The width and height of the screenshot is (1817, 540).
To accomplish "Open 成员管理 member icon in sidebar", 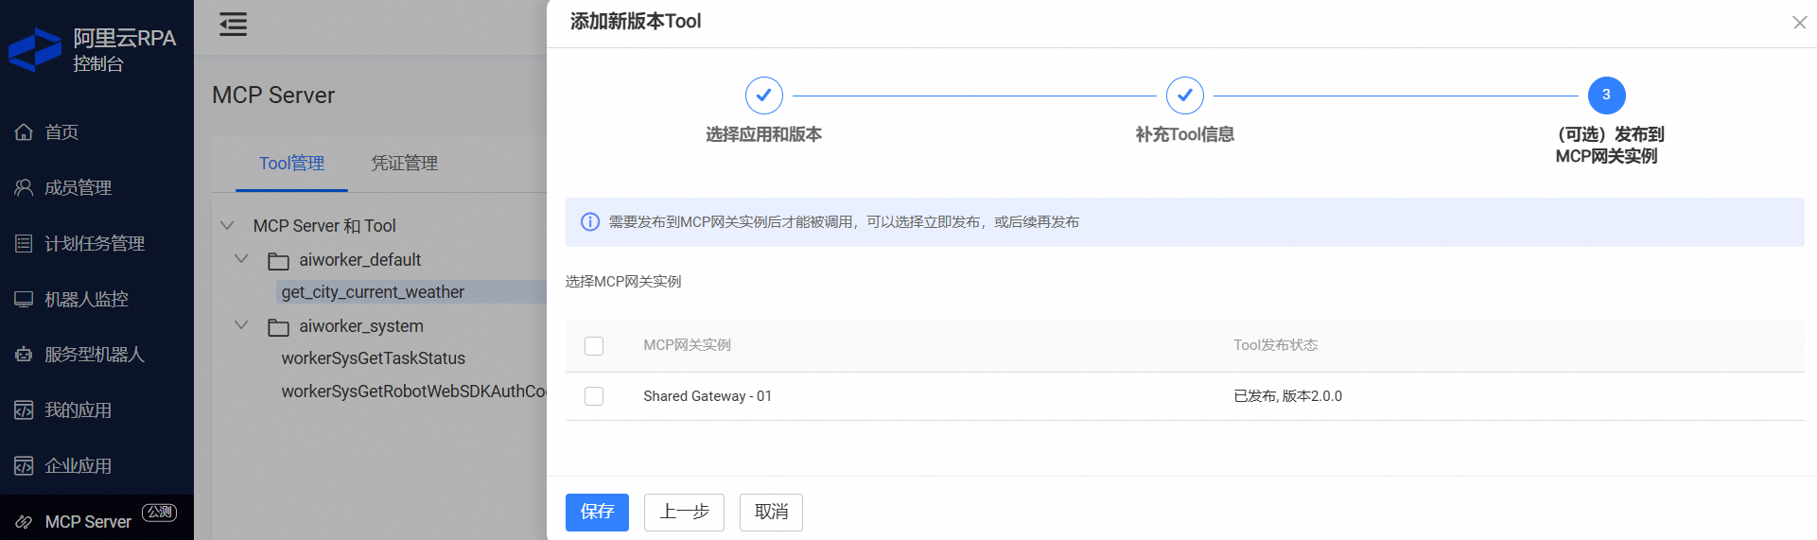I will point(24,187).
